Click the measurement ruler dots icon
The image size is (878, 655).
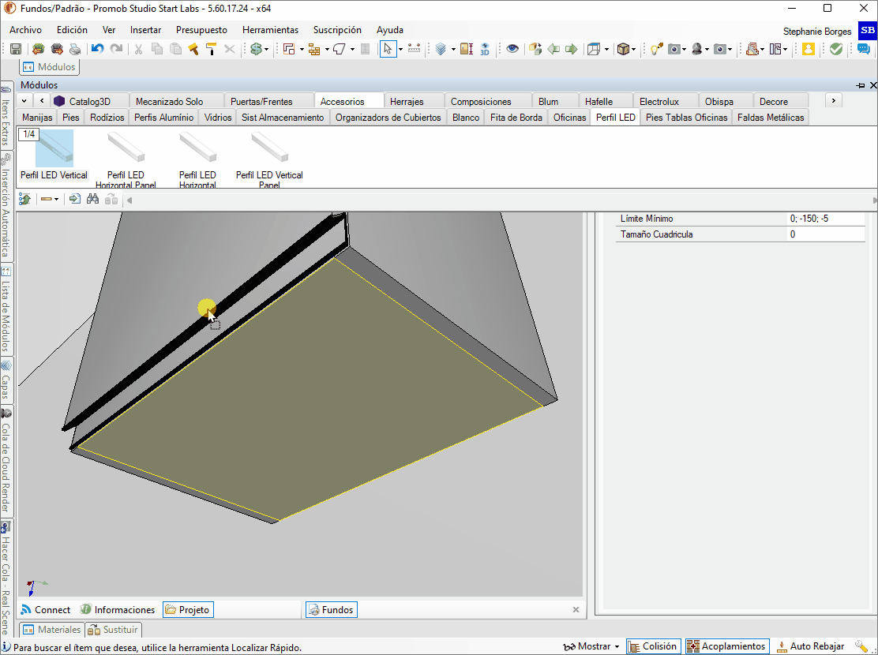[415, 49]
